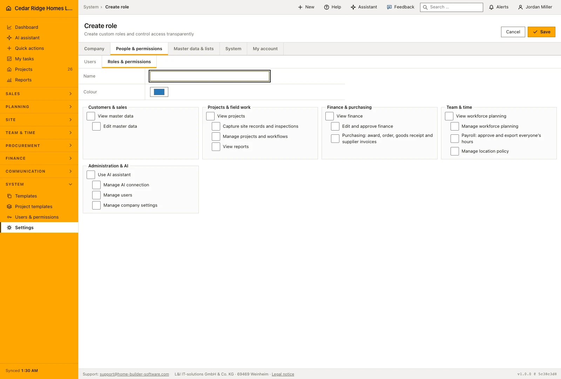Check the Edit master data box
The height and width of the screenshot is (379, 561).
click(96, 126)
